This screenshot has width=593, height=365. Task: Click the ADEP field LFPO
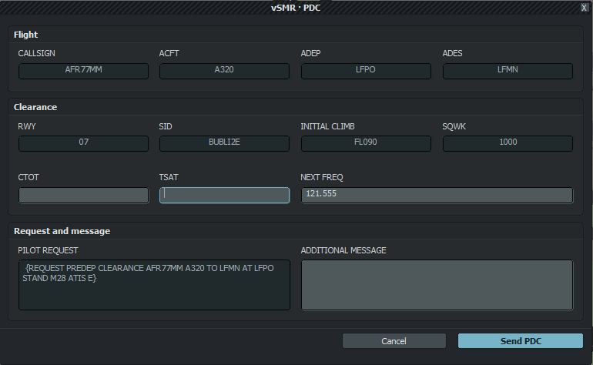coord(366,71)
